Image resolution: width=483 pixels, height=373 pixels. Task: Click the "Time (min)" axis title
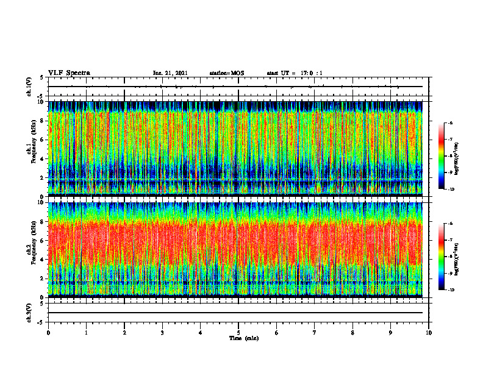(x=244, y=338)
